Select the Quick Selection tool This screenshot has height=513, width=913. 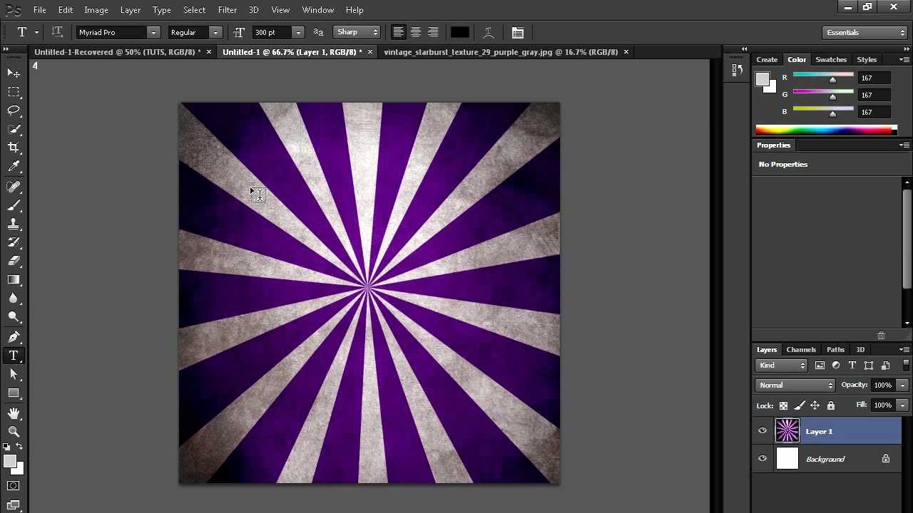(14, 129)
